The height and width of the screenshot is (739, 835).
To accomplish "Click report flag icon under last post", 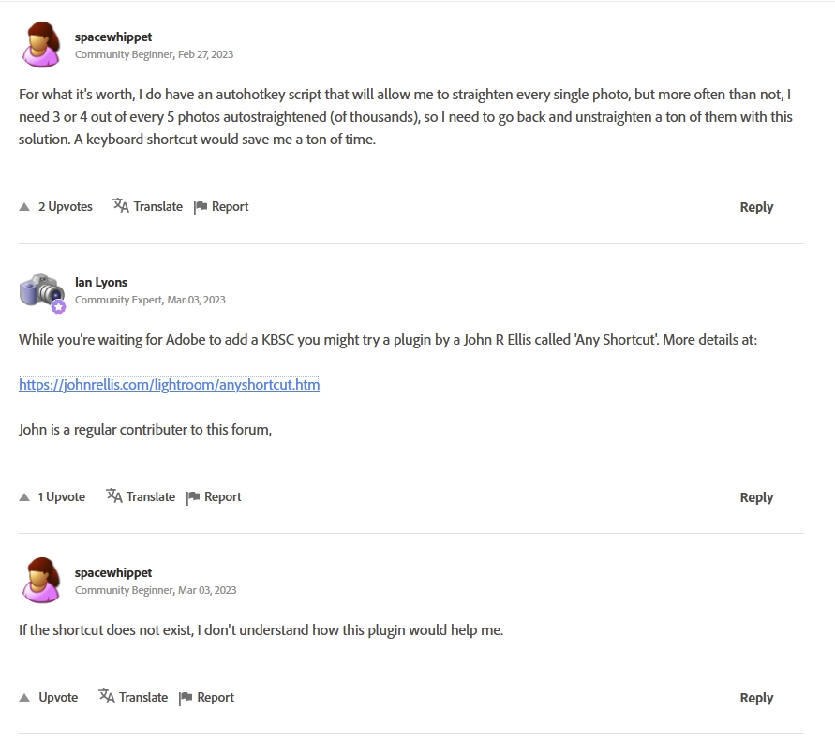I will [x=186, y=698].
